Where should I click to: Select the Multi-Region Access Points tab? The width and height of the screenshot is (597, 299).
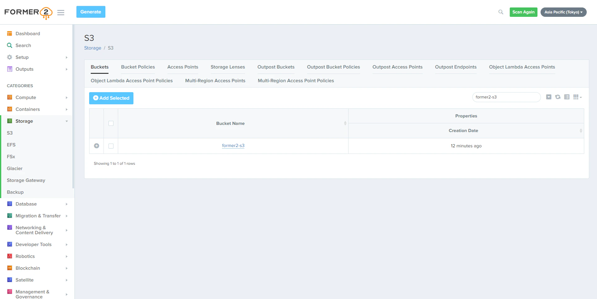click(x=215, y=81)
